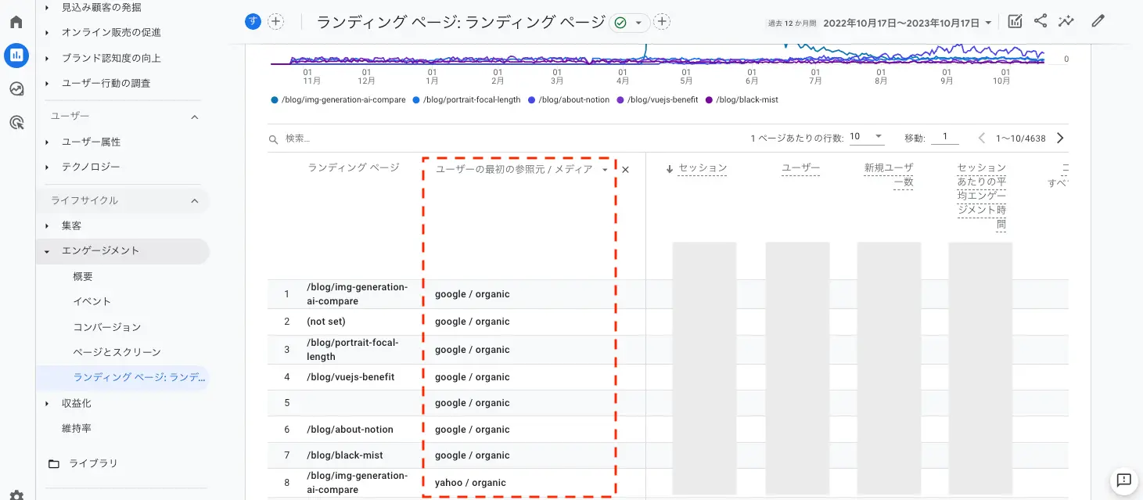The height and width of the screenshot is (500, 1143).
Task: Toggle /blog/about-notion legend item
Action: [569, 100]
